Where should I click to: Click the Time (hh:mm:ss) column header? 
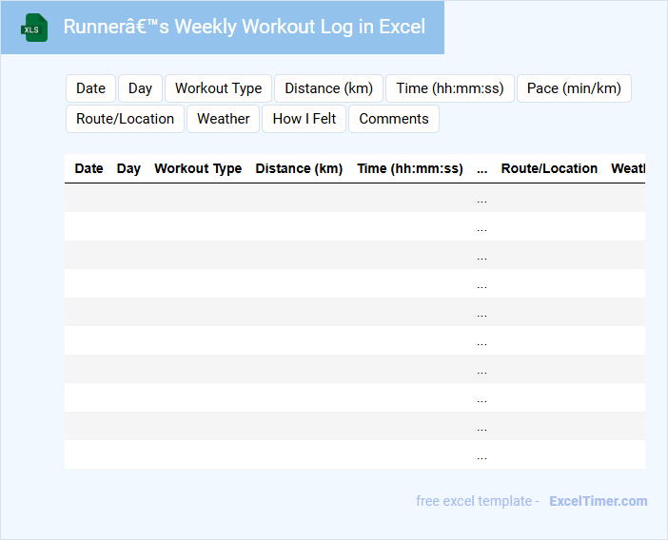click(x=410, y=168)
